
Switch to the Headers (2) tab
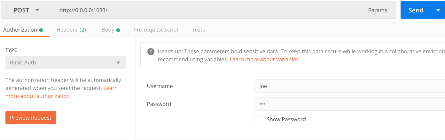pyautogui.click(x=71, y=30)
